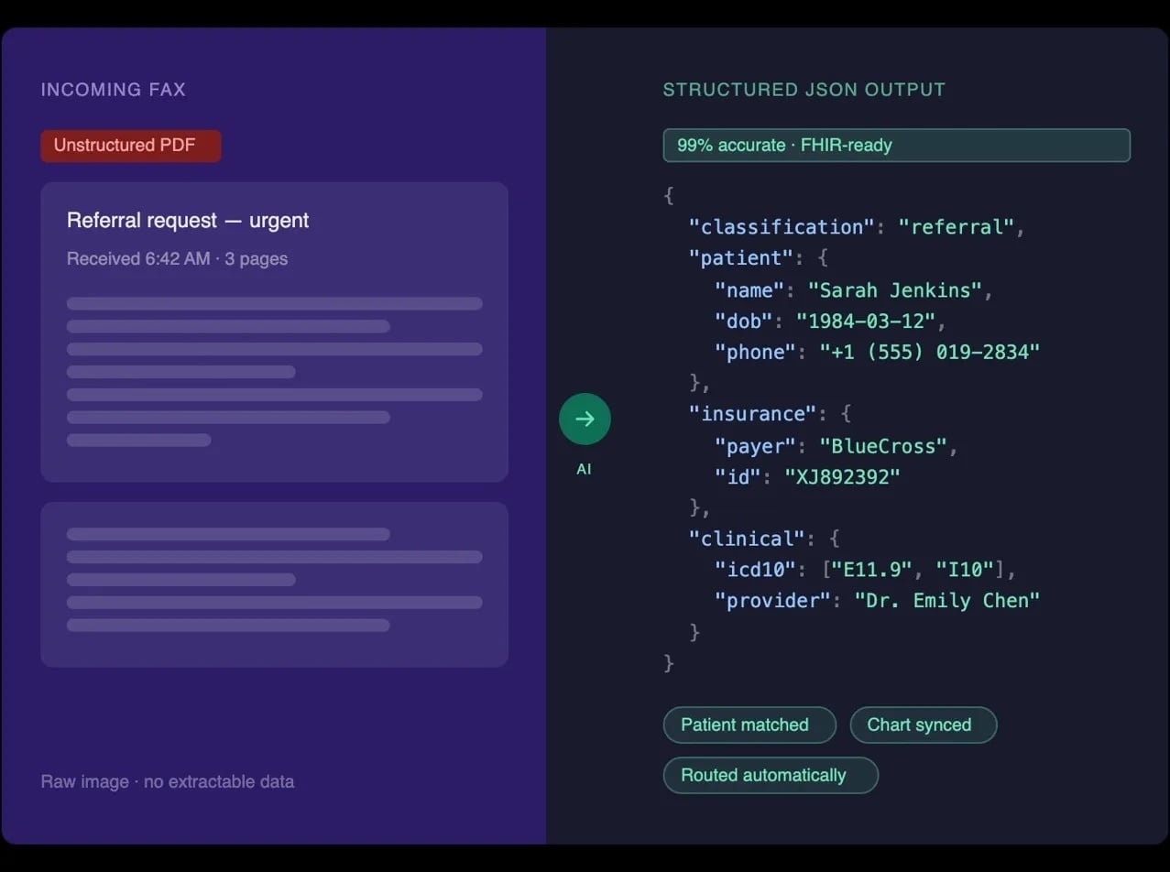Select the Patient matched chip

749,725
